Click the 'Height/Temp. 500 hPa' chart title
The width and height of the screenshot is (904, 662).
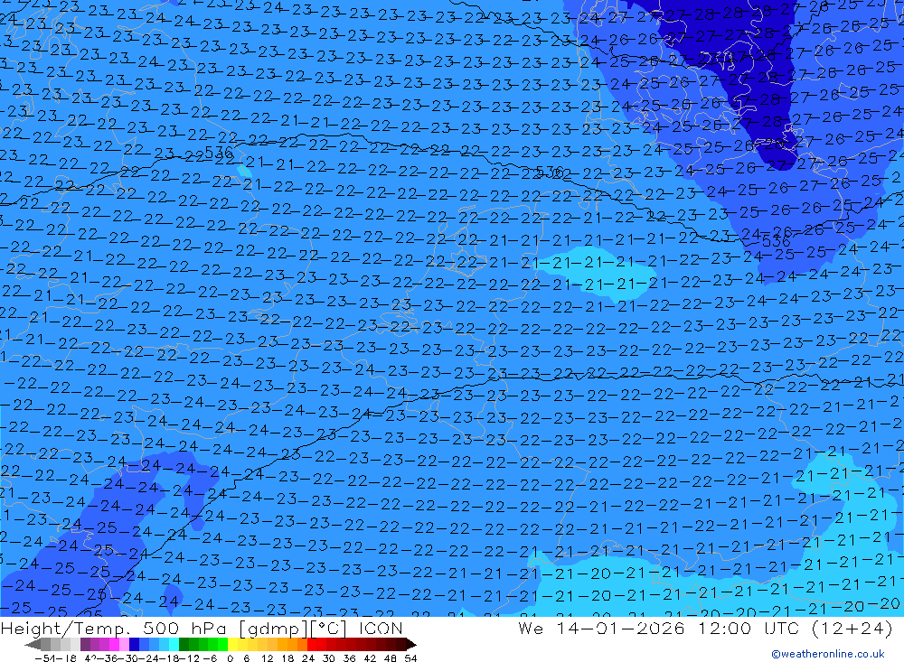[x=115, y=629]
